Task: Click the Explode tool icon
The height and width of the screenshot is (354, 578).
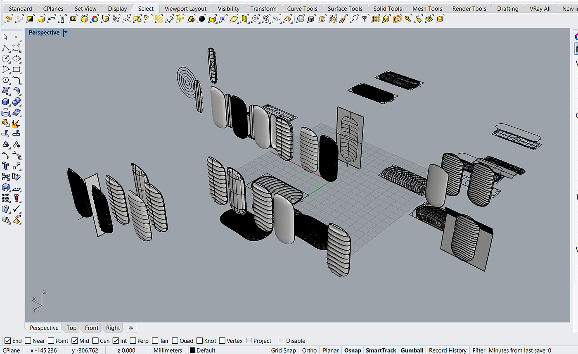Action: coord(17,123)
